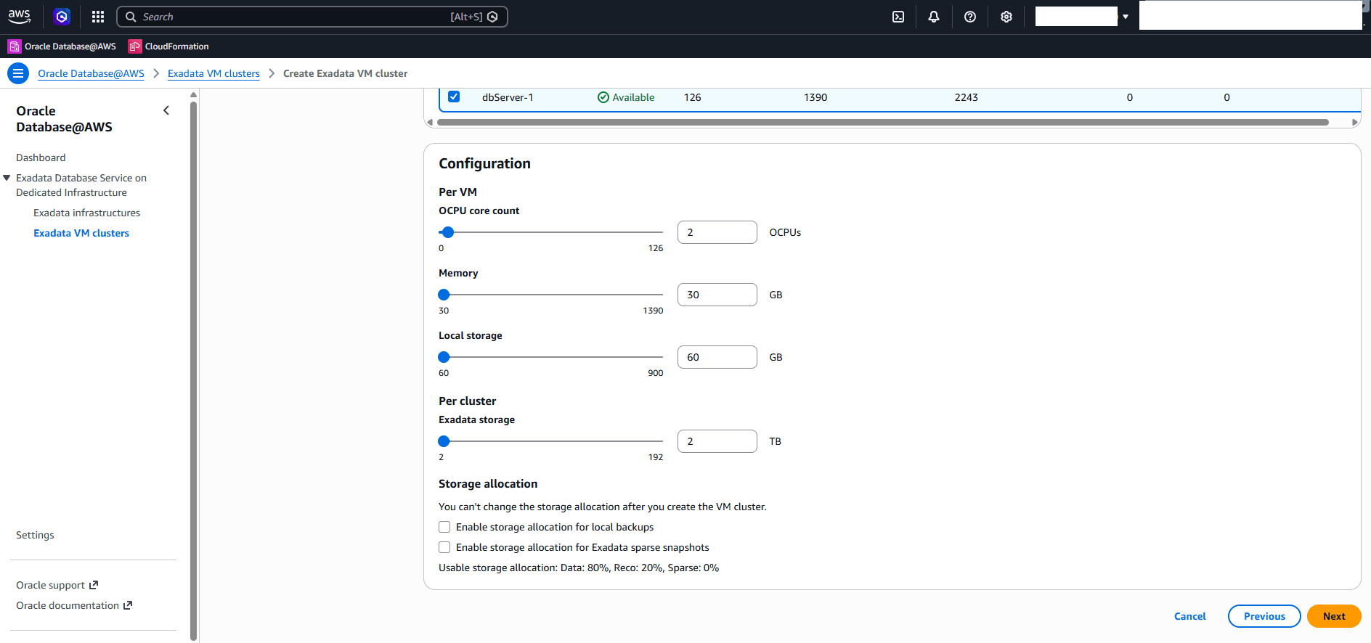Focus the Exadata storage TB input field

(x=717, y=441)
